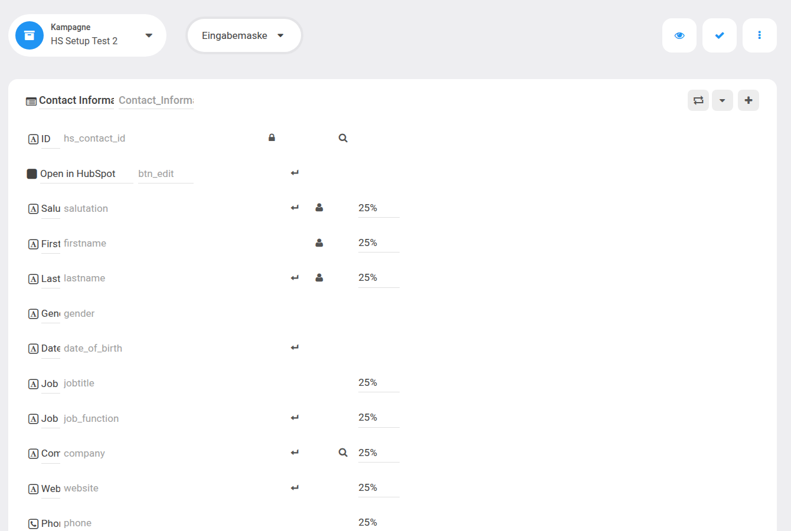Click the Contact Information section title field
Viewport: 791px width, 531px height.
point(77,100)
